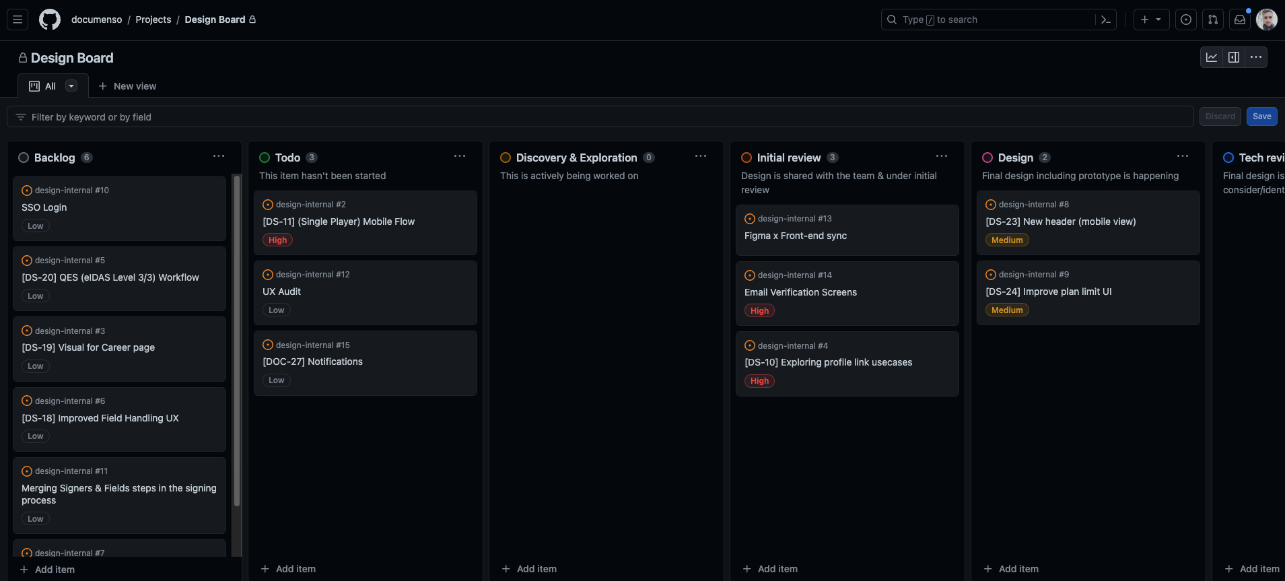Viewport: 1285px width, 581px height.
Task: Open the command palette icon
Action: coord(1105,20)
